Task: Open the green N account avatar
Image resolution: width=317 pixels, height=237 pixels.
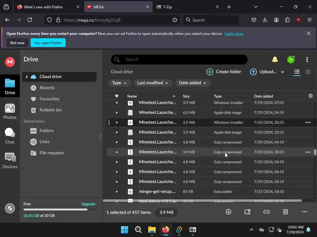Action: point(291,60)
